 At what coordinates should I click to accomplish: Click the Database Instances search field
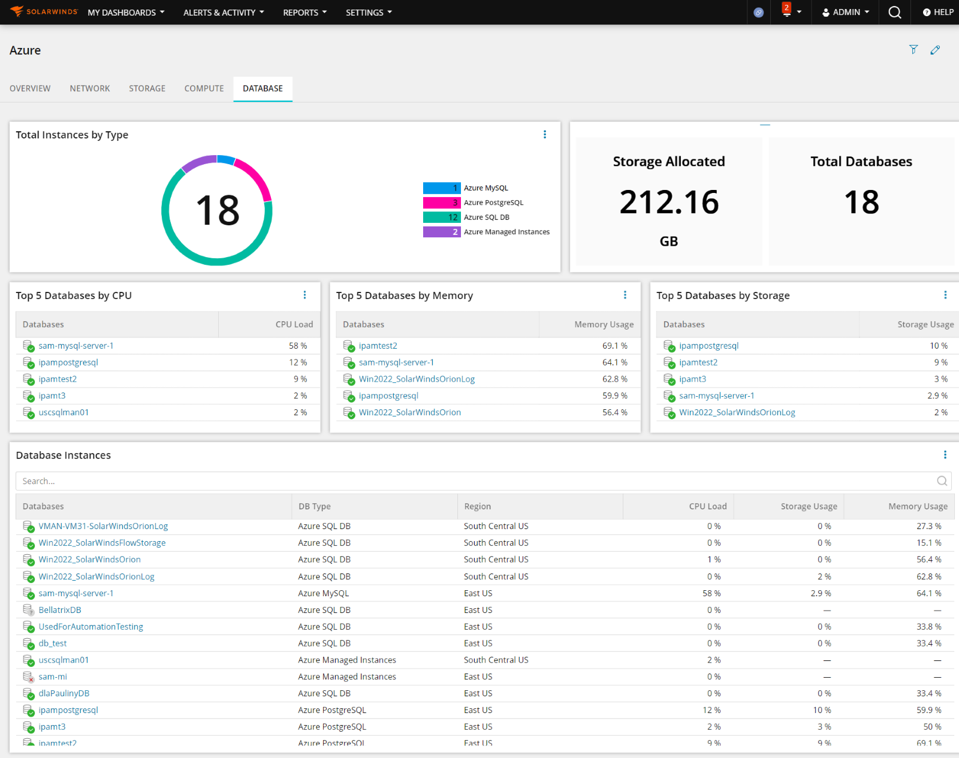point(484,481)
